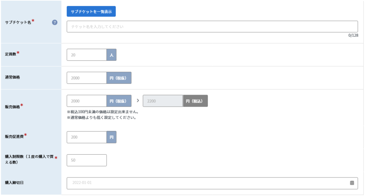Select the 通常価格 input field

tap(87, 78)
